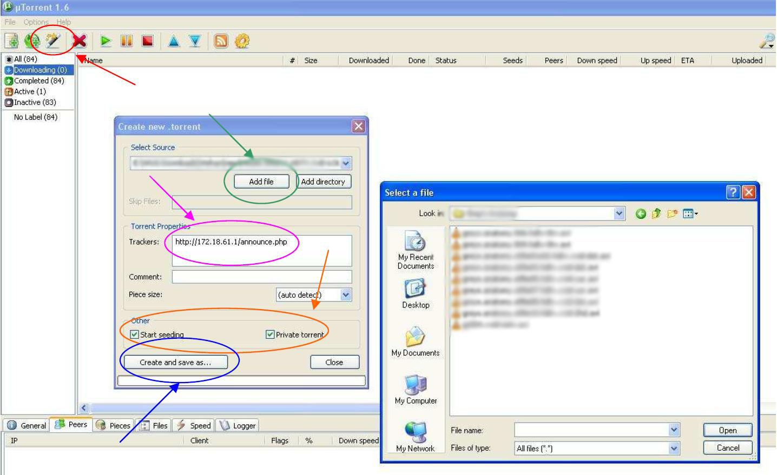Open the File menu

point(10,22)
